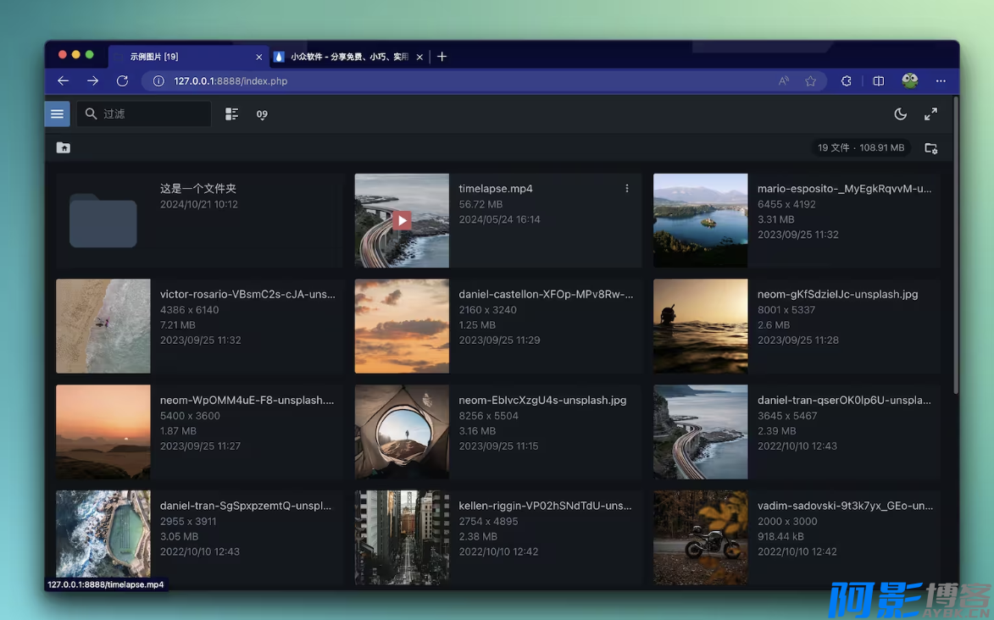Open the hamburger sidebar menu
This screenshot has height=620, width=994.
(57, 113)
